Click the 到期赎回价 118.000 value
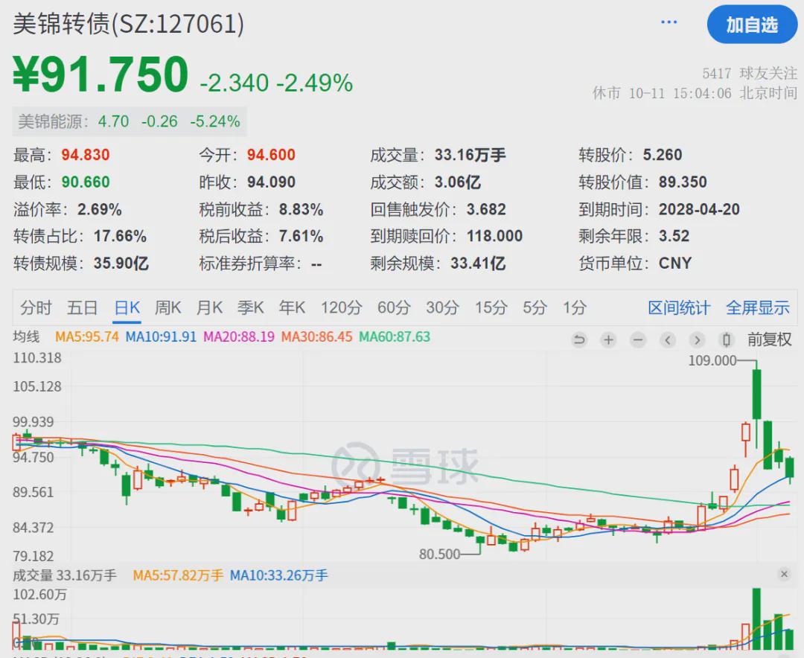Image resolution: width=804 pixels, height=658 pixels. [495, 236]
